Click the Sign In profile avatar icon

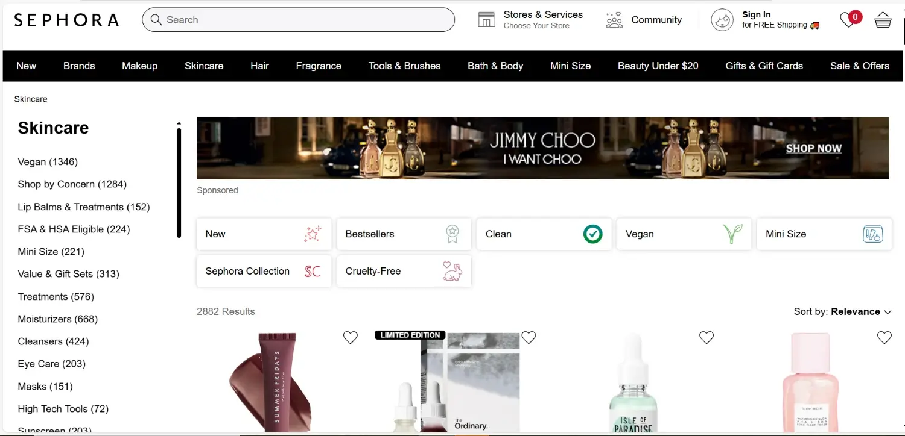click(x=722, y=20)
